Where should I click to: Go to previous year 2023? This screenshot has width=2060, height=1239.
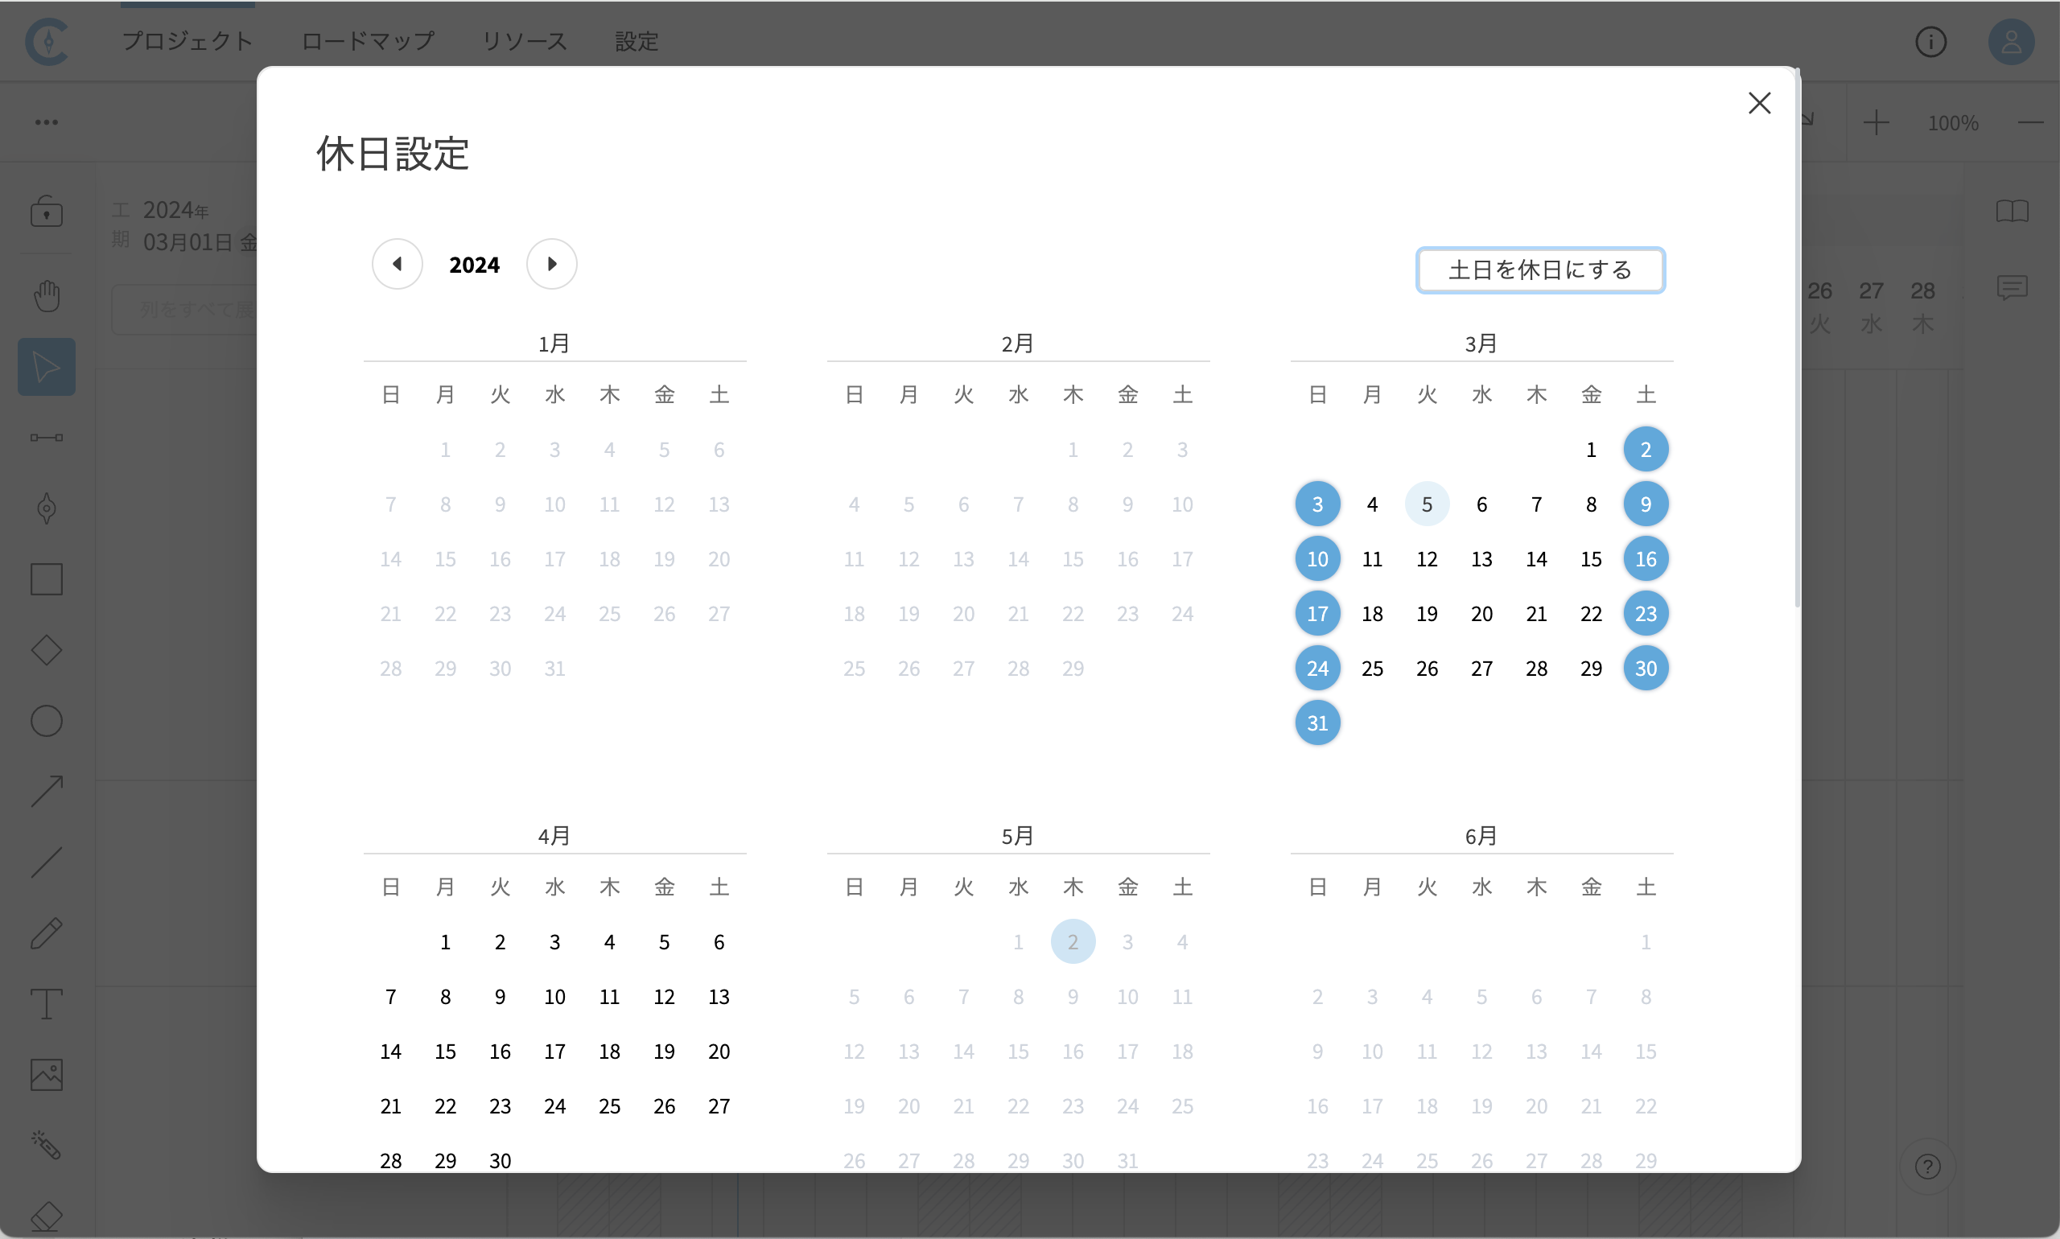pos(398,265)
